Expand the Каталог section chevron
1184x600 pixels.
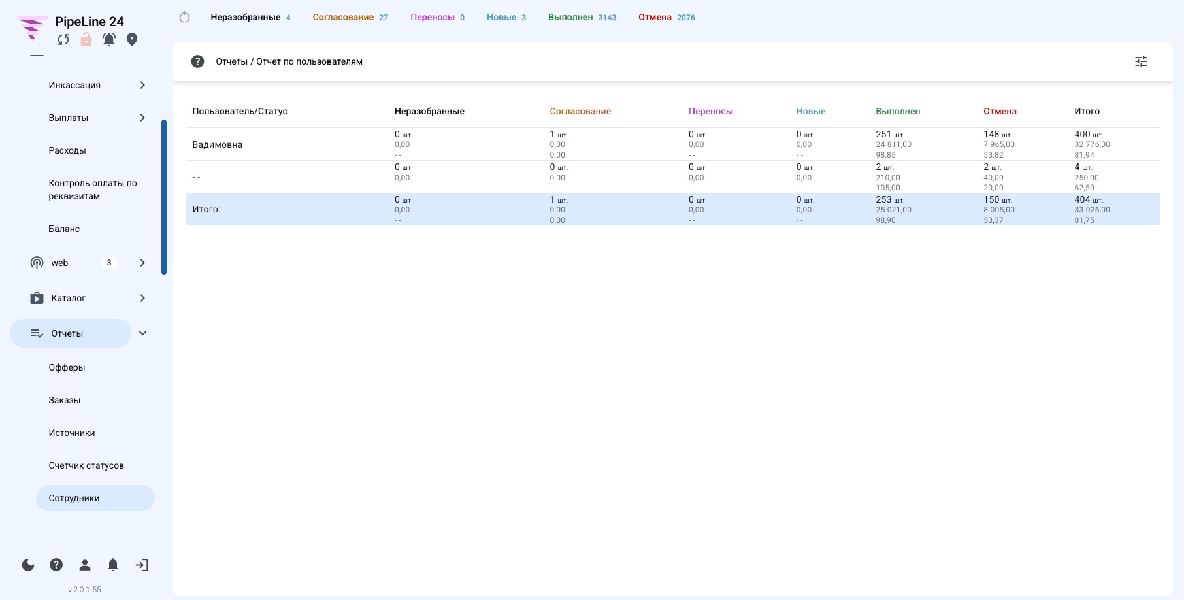pos(142,298)
